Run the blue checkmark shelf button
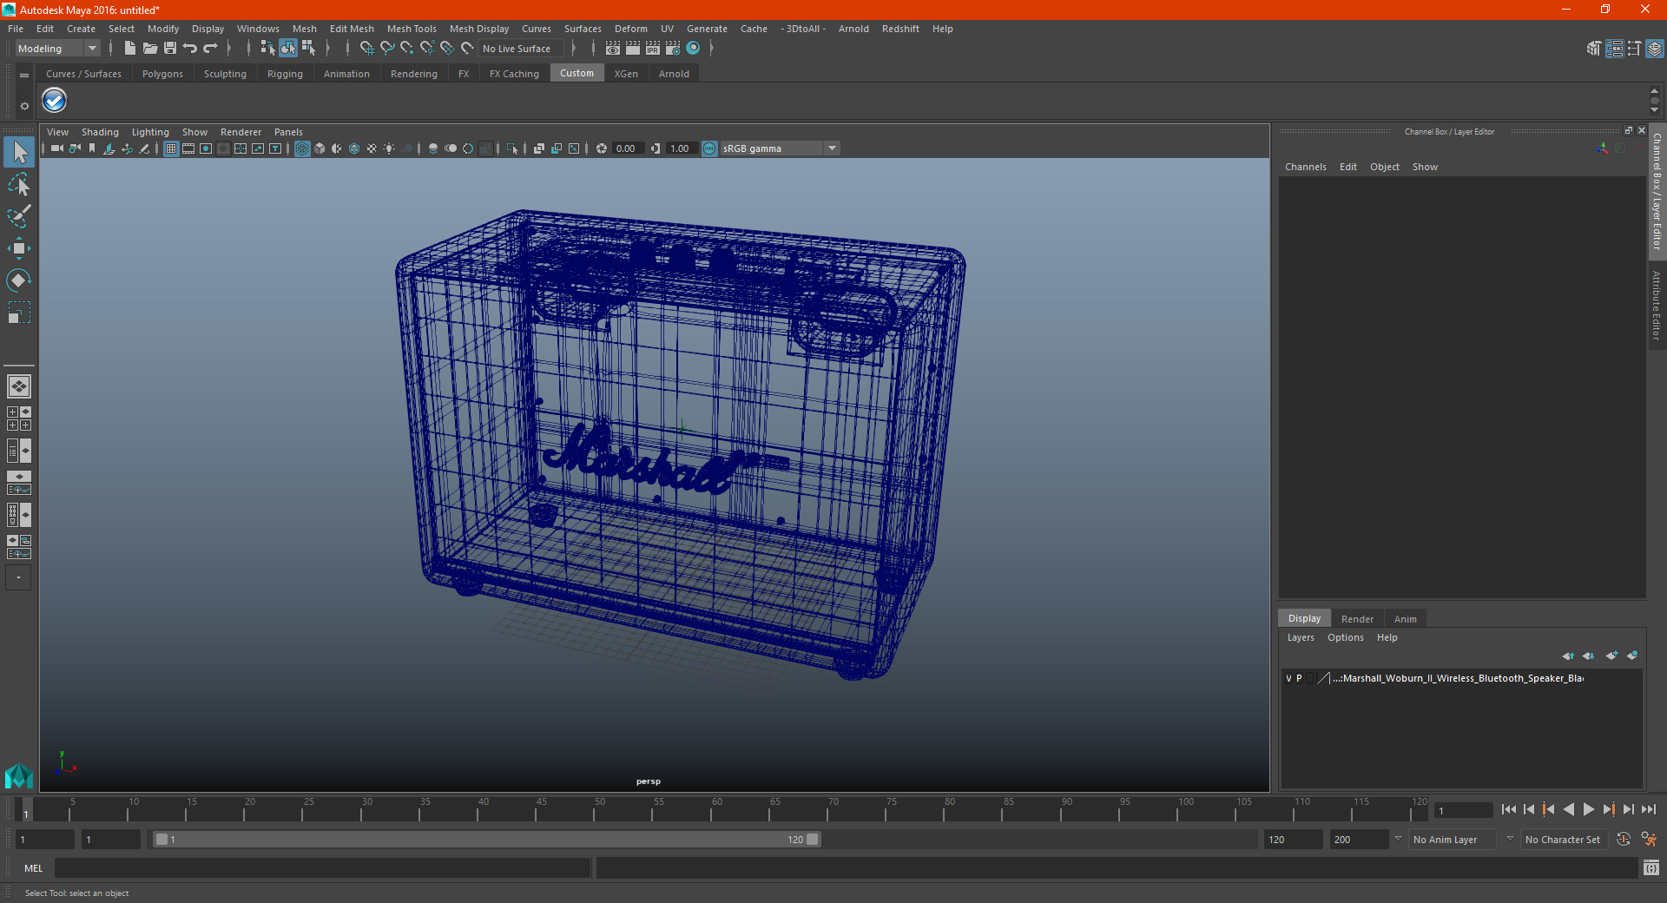1667x903 pixels. [54, 101]
